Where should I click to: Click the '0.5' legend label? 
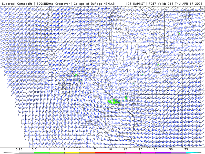click(34, 149)
